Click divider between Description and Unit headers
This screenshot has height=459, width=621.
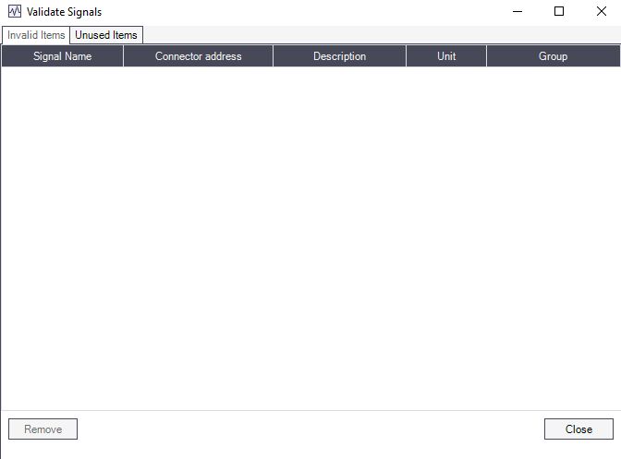click(406, 56)
